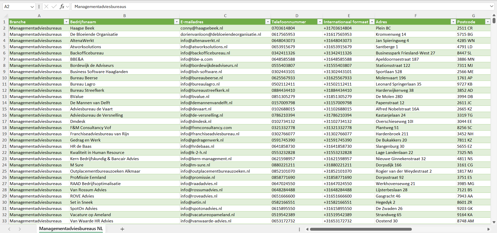Expand the Name Box dropdown arrow
The height and width of the screenshot is (233, 497).
[32, 6]
